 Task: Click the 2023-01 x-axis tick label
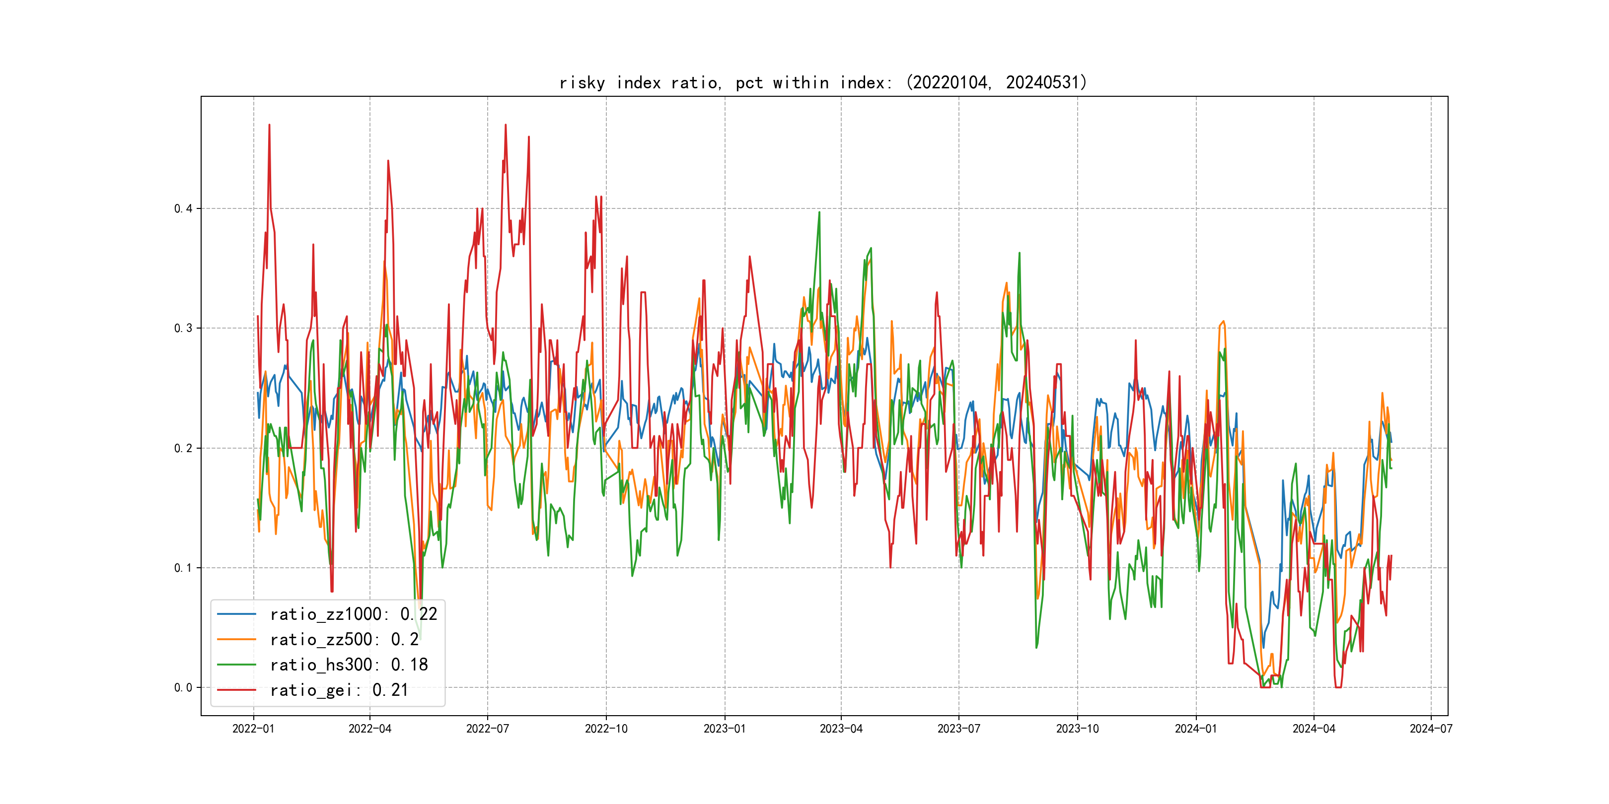tap(725, 729)
